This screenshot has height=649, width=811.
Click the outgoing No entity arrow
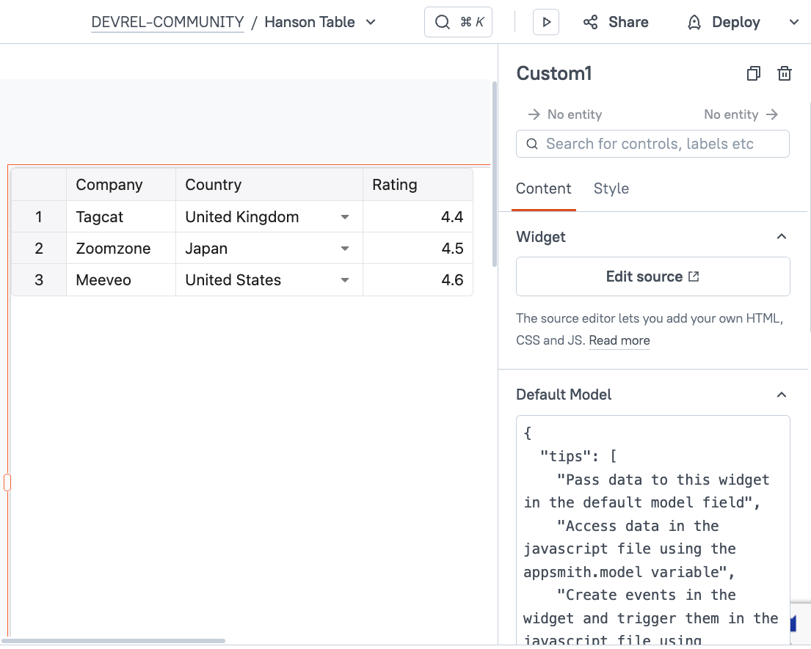[771, 114]
